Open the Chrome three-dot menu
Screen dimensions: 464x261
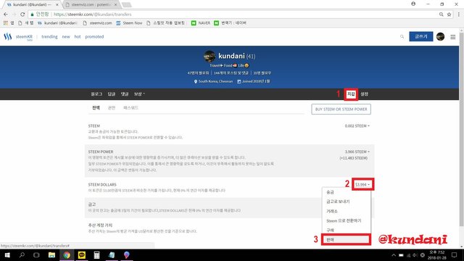click(459, 14)
